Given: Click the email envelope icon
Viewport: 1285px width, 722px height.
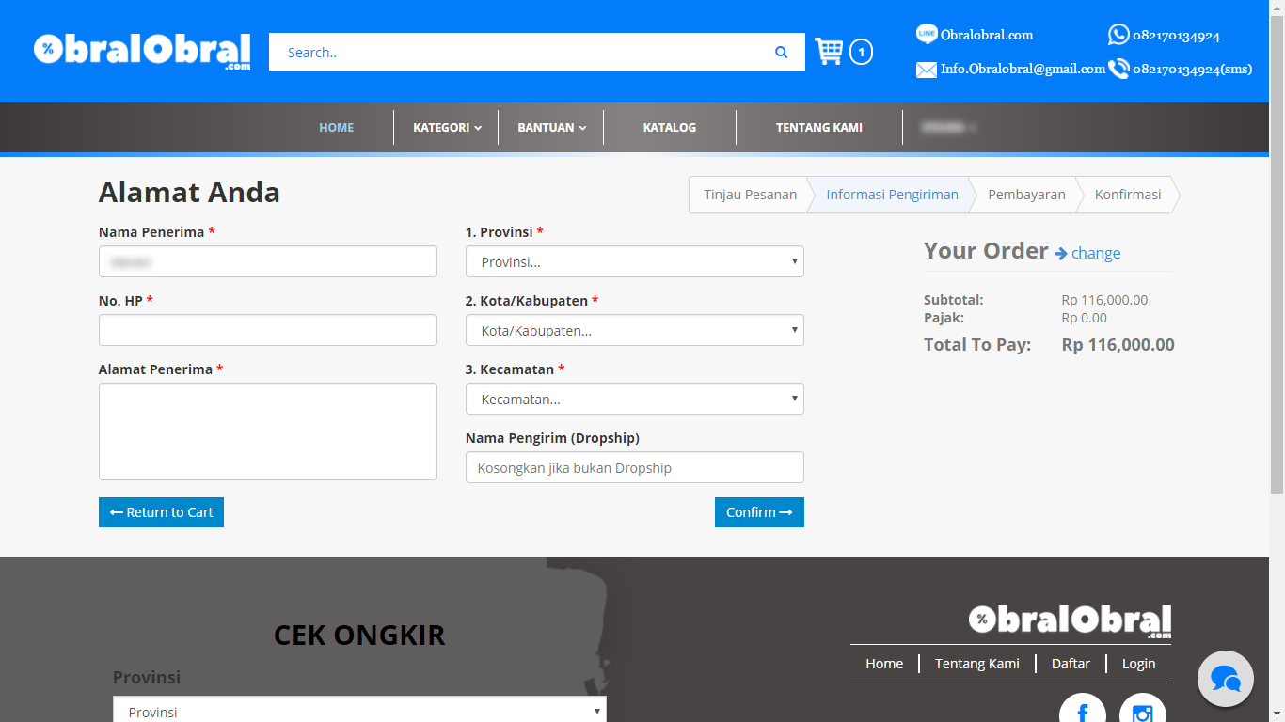Looking at the screenshot, I should coord(927,70).
